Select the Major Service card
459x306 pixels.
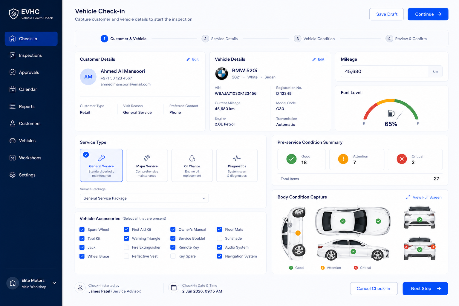(x=147, y=165)
